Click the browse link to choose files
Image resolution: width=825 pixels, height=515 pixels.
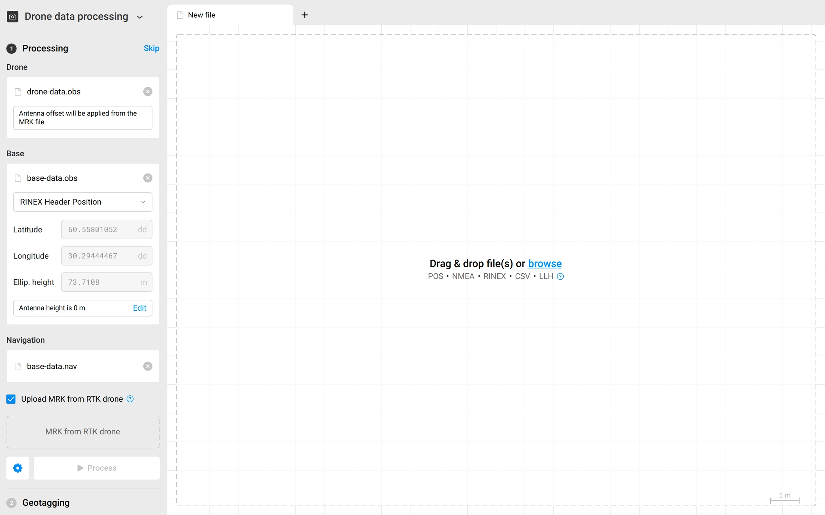[545, 264]
